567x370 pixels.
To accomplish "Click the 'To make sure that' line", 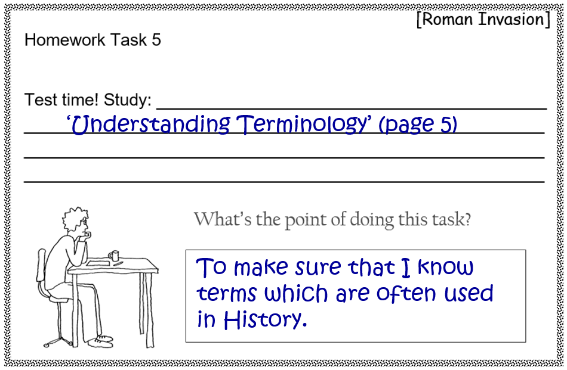I will pyautogui.click(x=298, y=268).
